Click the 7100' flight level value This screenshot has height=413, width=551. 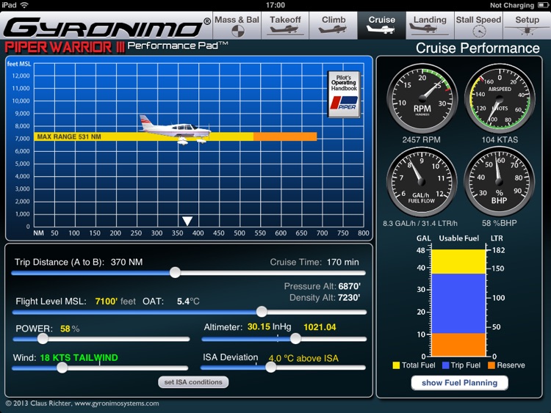pyautogui.click(x=106, y=301)
